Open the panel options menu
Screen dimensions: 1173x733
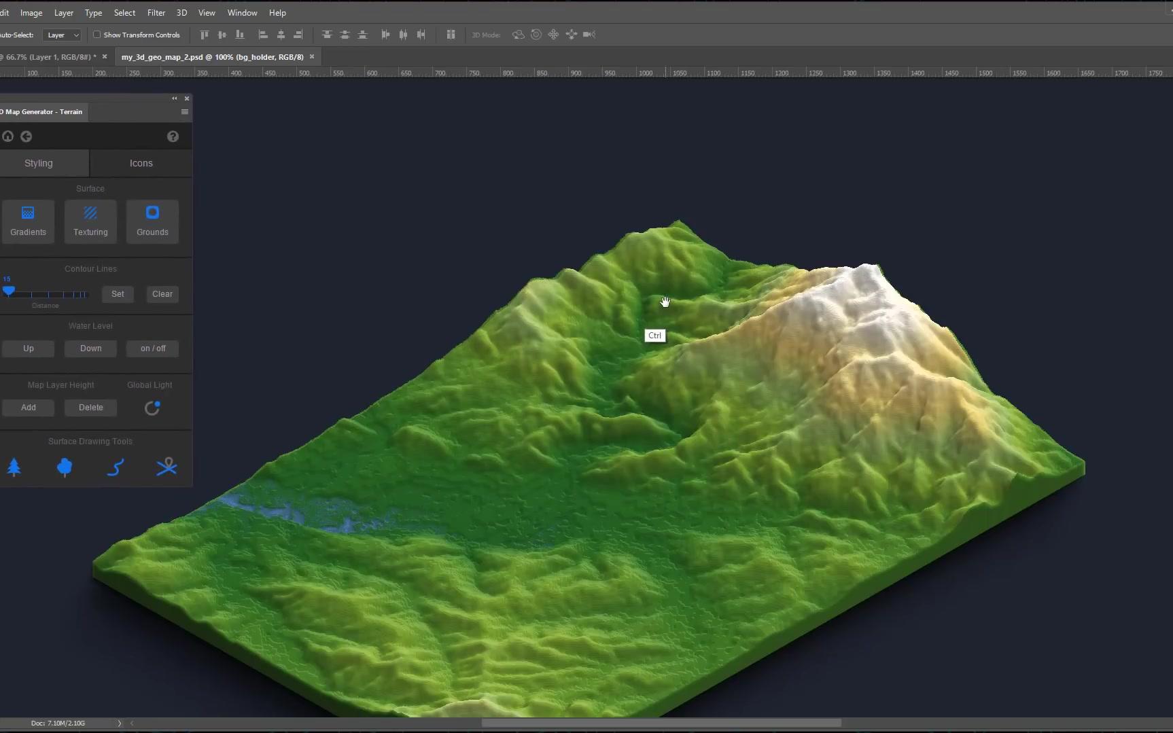coord(185,111)
